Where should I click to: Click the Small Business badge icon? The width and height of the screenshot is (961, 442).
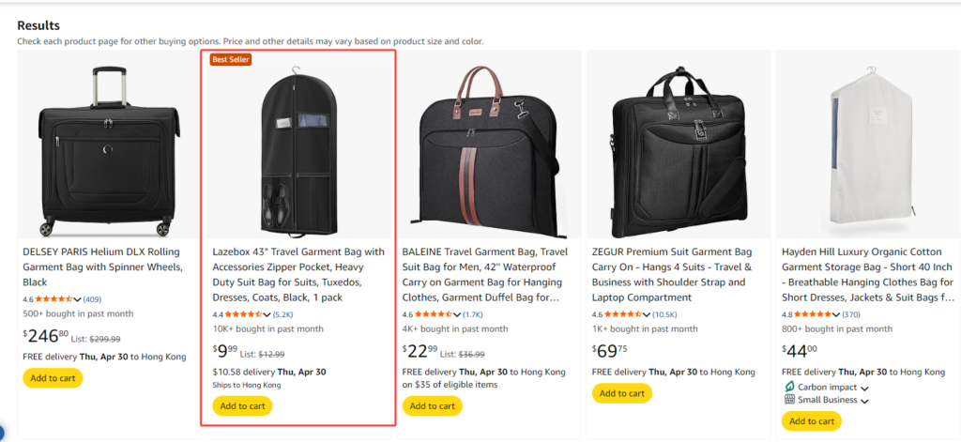(789, 400)
